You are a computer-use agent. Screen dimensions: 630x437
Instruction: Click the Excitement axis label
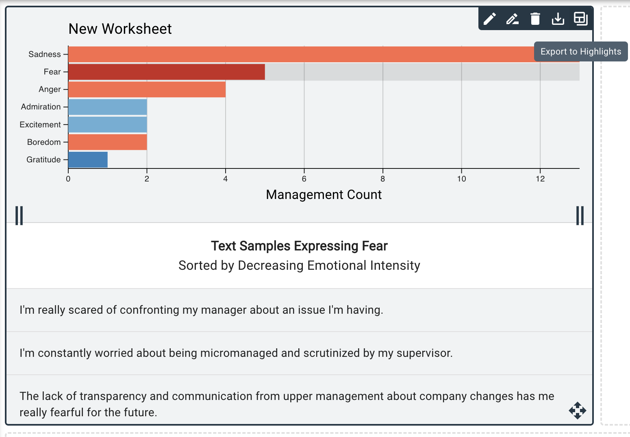click(x=41, y=124)
